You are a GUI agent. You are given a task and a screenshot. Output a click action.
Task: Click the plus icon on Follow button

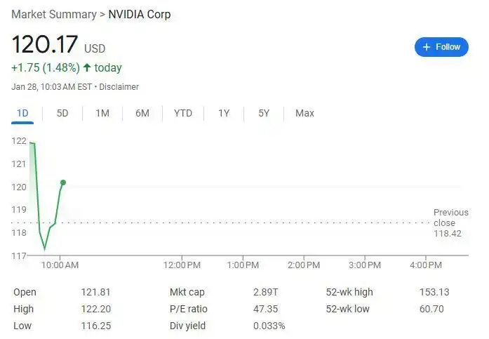(427, 47)
